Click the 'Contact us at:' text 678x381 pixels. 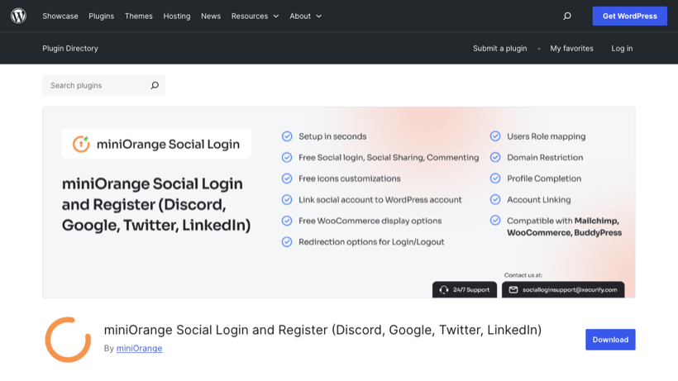coord(523,275)
